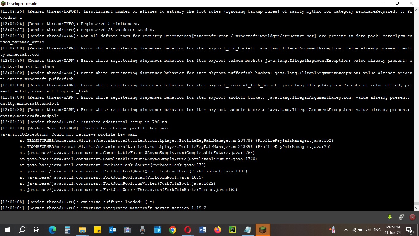Launch Google Chrome from the taskbar
419x236 pixels.
pos(173,230)
